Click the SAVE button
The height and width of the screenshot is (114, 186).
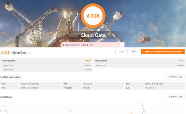pyautogui.click(x=134, y=52)
